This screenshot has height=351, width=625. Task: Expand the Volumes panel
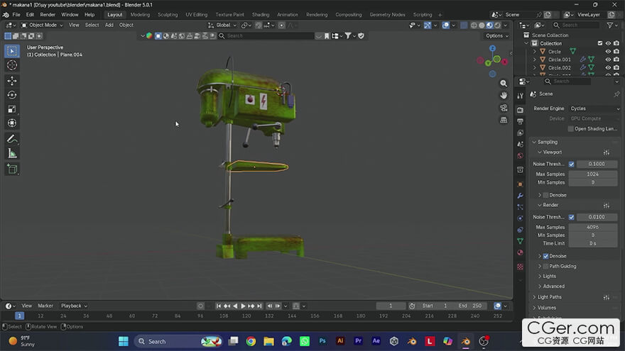pos(546,308)
